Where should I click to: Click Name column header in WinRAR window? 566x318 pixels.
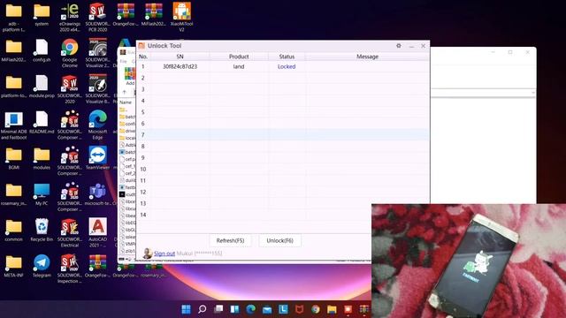(x=126, y=102)
